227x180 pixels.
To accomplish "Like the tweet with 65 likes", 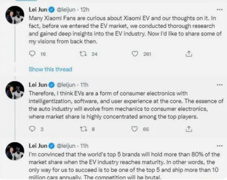I will pyautogui.click(x=135, y=129).
